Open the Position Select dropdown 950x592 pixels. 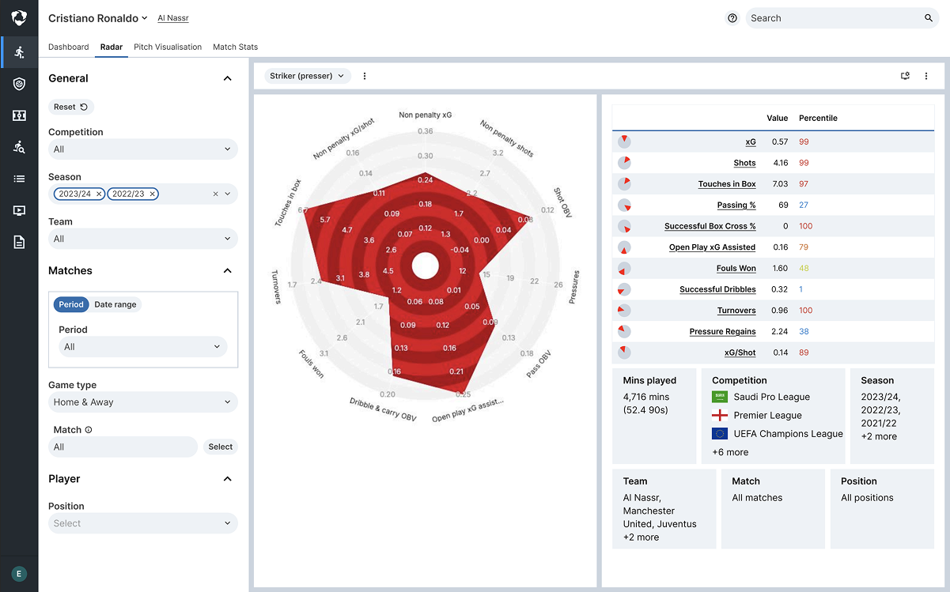(142, 523)
